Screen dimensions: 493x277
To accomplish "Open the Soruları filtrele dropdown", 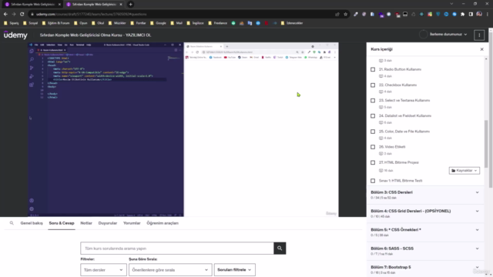I will (x=234, y=270).
